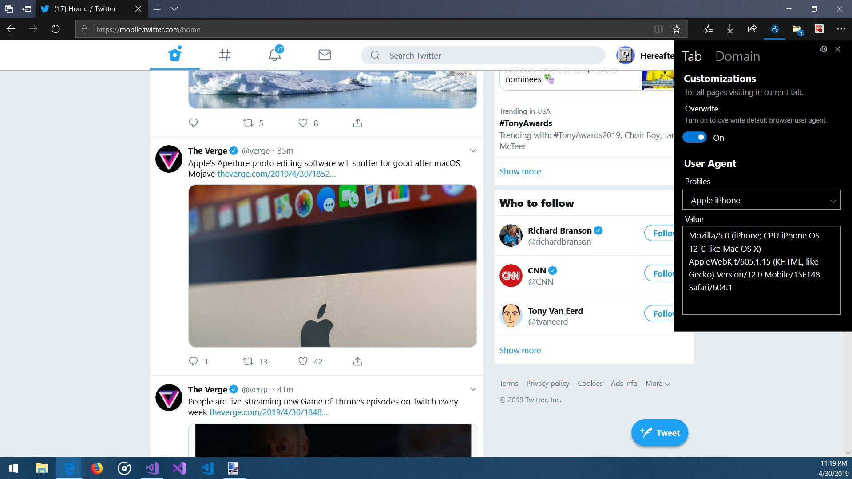Follow Richard Branson
Screen dimensions: 852x479
[659, 233]
